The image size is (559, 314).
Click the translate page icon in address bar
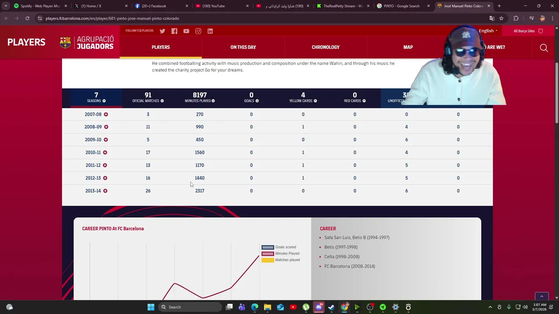pos(492,18)
